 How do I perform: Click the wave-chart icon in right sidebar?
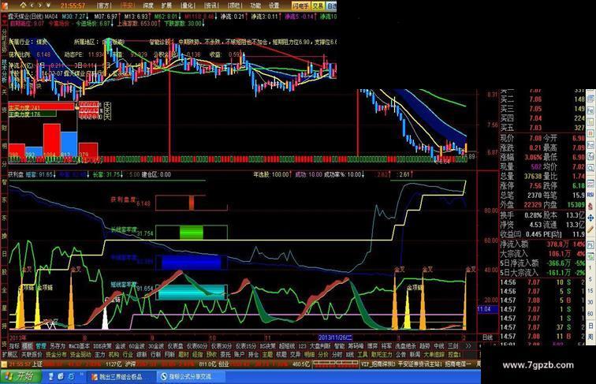590,184
